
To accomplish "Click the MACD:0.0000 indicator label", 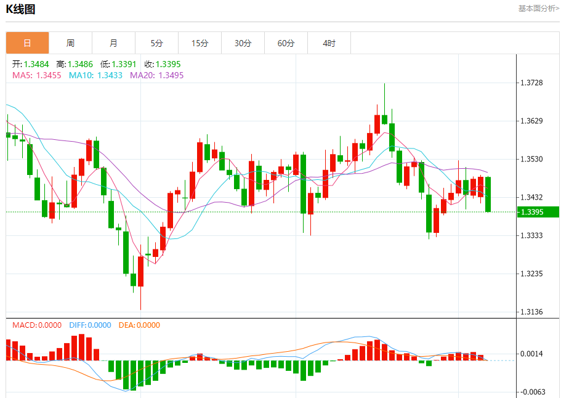I will click(x=37, y=325).
